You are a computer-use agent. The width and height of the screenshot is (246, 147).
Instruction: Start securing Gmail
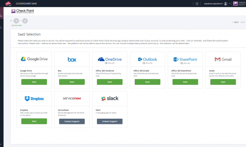pos(223,82)
